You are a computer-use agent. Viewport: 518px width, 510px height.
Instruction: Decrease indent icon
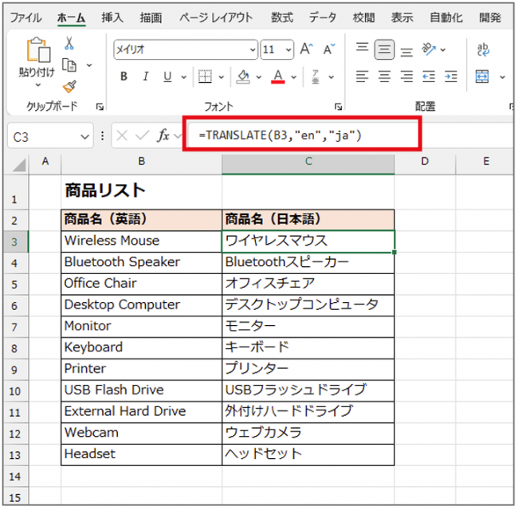429,76
